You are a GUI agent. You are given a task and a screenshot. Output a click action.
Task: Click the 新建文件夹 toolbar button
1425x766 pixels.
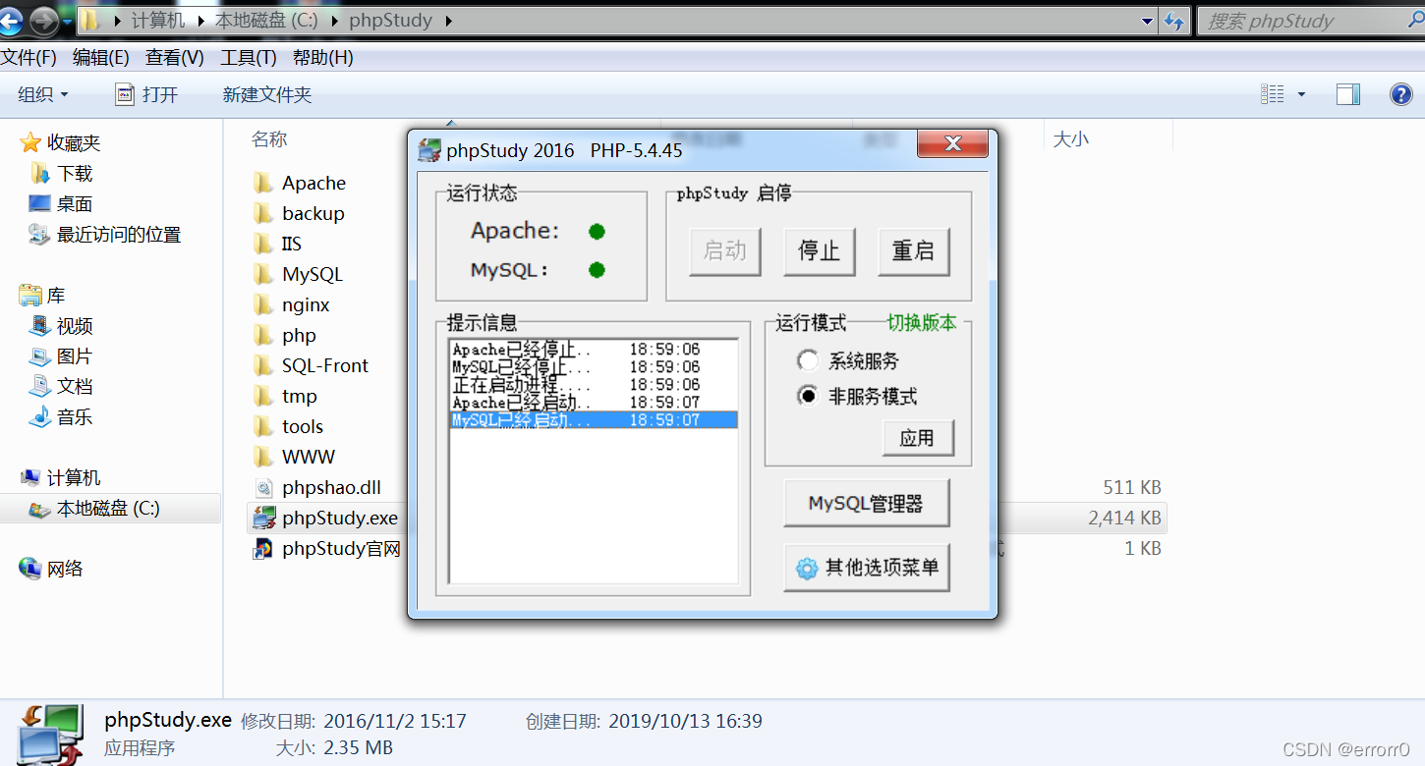(x=267, y=94)
